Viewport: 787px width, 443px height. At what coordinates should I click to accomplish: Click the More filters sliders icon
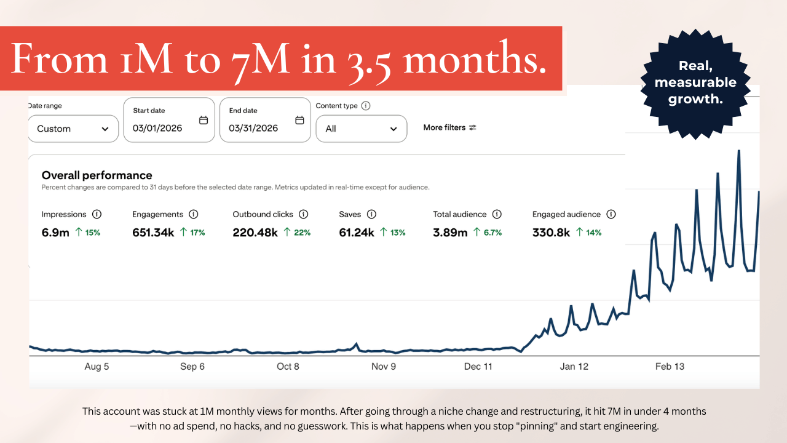472,127
